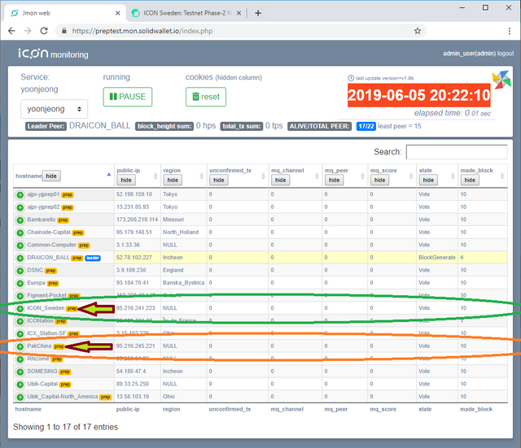Click Banska_Bystrica region cell
Image resolution: width=521 pixels, height=448 pixels.
point(183,283)
